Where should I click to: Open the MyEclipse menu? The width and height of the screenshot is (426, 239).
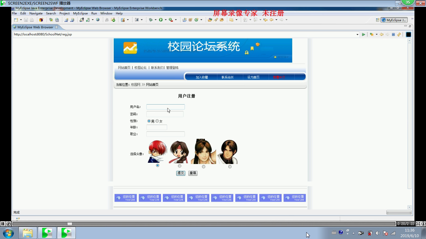coord(80,13)
